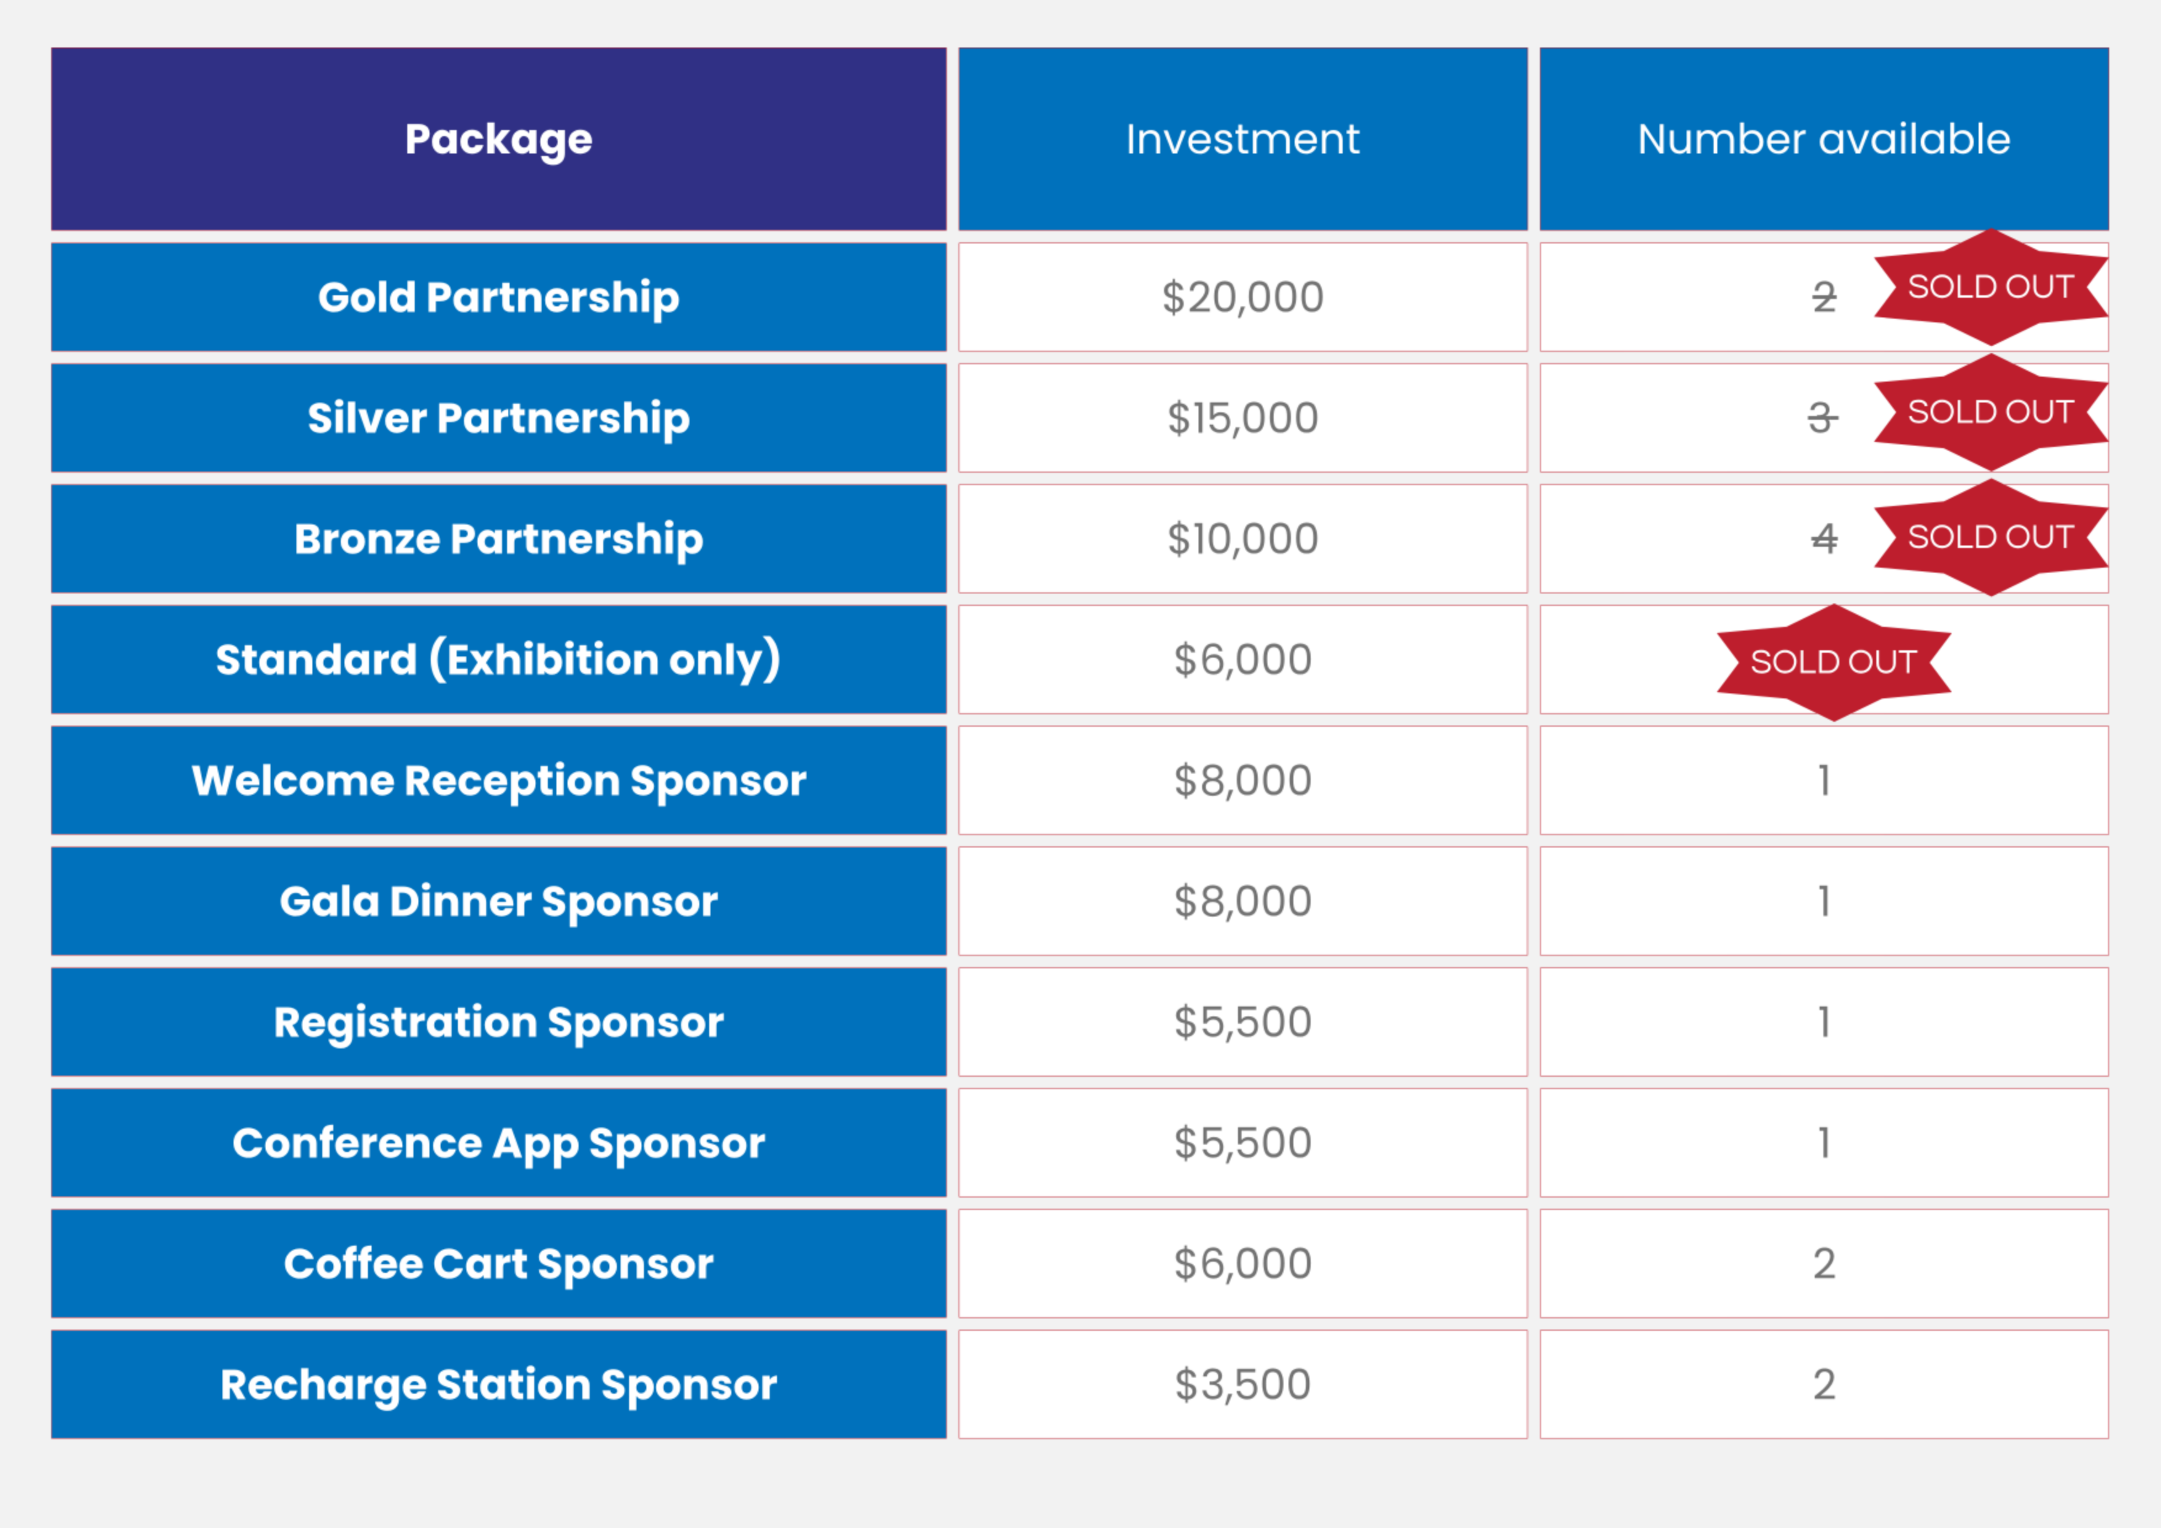Select the Investment column header
The height and width of the screenshot is (1528, 2161).
click(1242, 139)
